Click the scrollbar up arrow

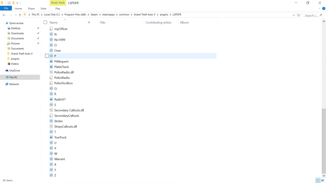pyautogui.click(x=324, y=21)
